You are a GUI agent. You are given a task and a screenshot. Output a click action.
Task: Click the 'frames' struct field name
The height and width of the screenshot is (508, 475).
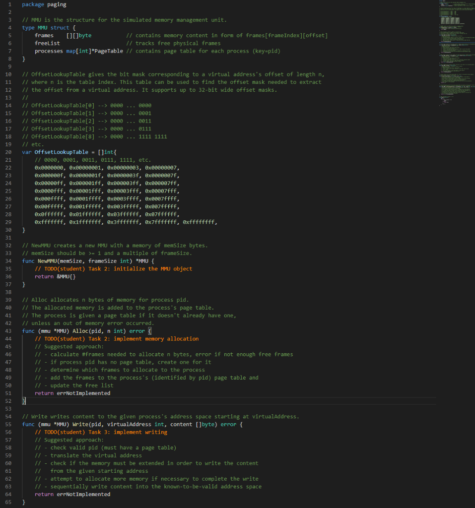pyautogui.click(x=44, y=35)
